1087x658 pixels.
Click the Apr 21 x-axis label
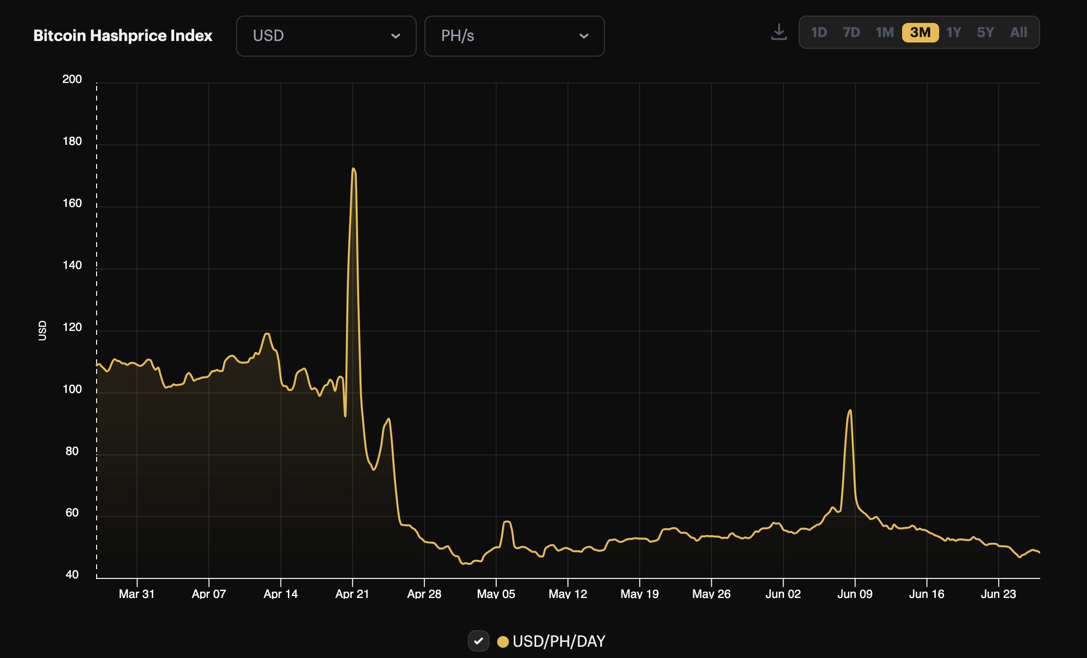point(352,594)
